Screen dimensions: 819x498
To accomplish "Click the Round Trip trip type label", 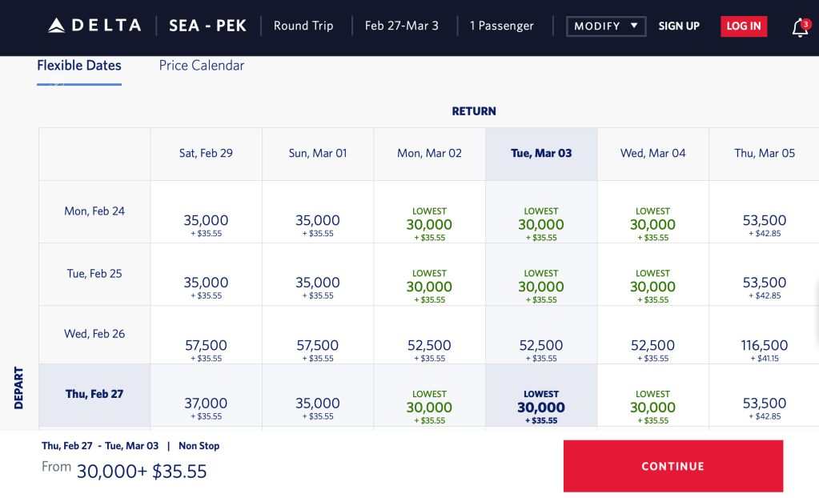I will pyautogui.click(x=303, y=26).
